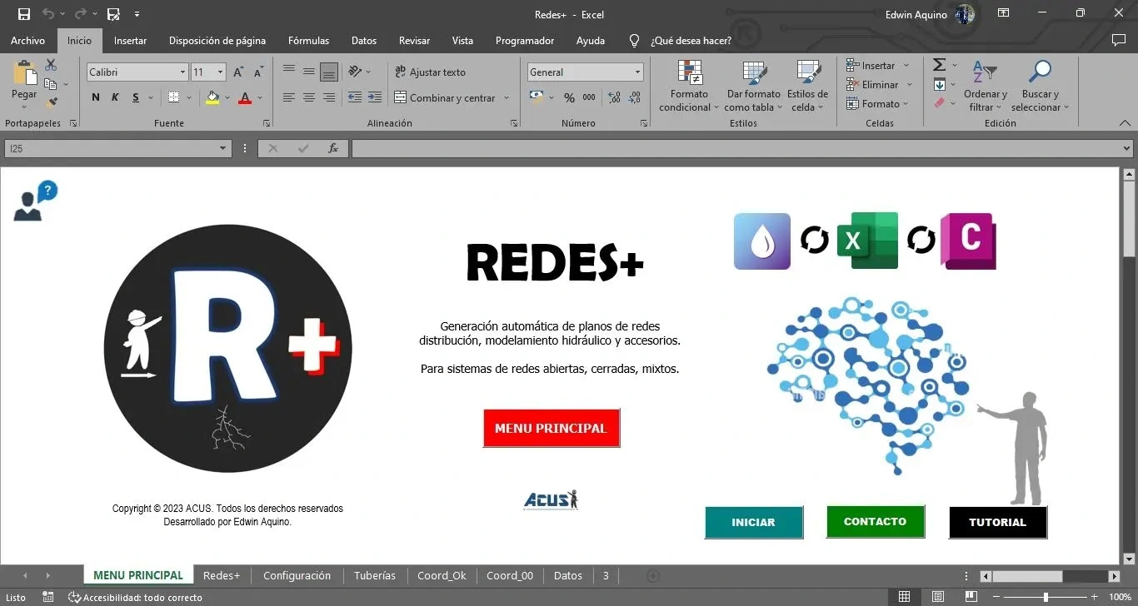Undo the last action in the quick access toolbar
This screenshot has height=606, width=1138.
pos(48,14)
